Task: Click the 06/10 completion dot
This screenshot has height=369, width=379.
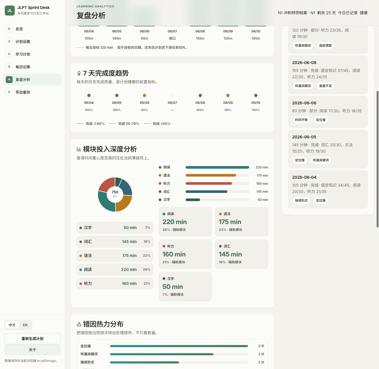Action: pos(256,95)
